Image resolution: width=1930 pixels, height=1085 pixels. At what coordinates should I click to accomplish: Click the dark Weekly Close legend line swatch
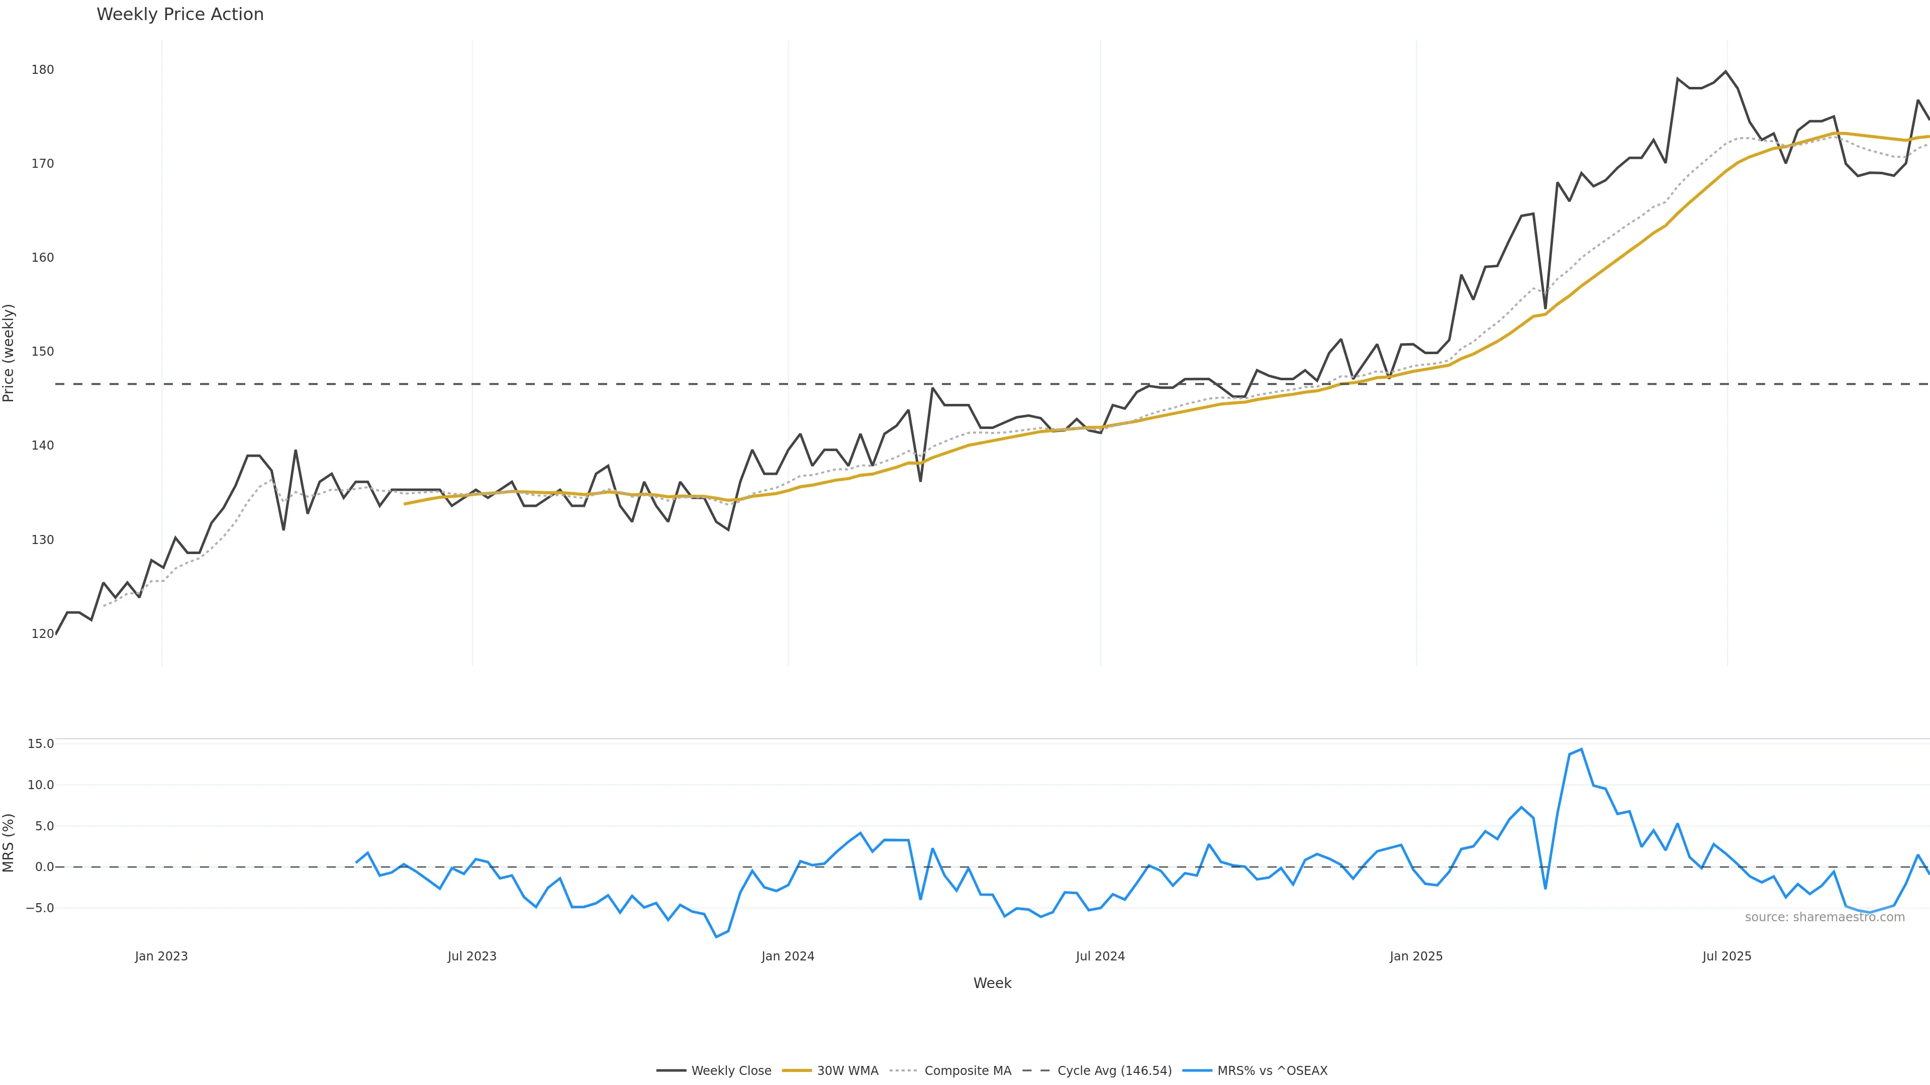pyautogui.click(x=671, y=1071)
